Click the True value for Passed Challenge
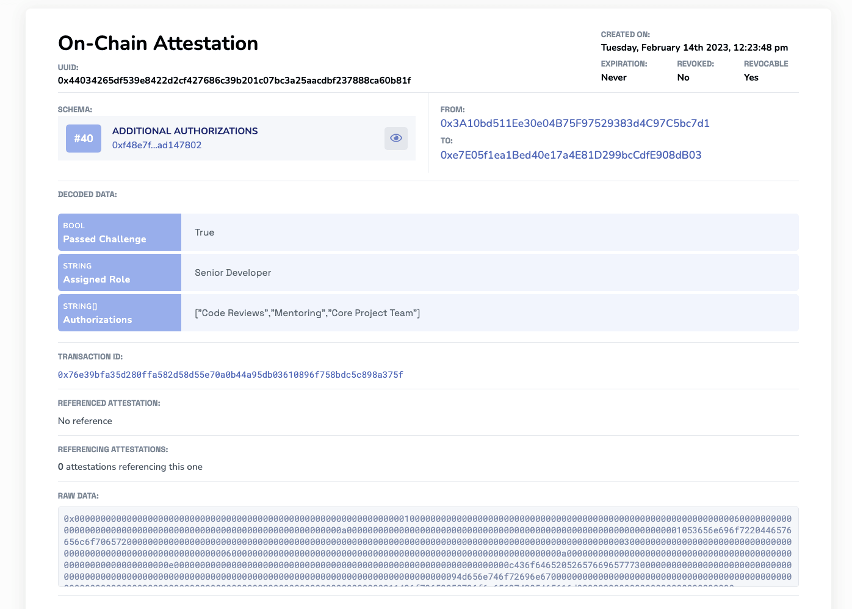The width and height of the screenshot is (852, 609). pyautogui.click(x=204, y=232)
